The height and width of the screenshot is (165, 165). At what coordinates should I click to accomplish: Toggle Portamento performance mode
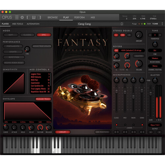13,46
